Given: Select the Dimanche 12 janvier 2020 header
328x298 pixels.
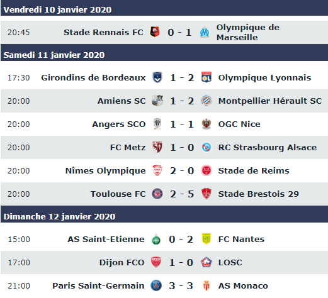Looking at the screenshot, I should tap(164, 216).
